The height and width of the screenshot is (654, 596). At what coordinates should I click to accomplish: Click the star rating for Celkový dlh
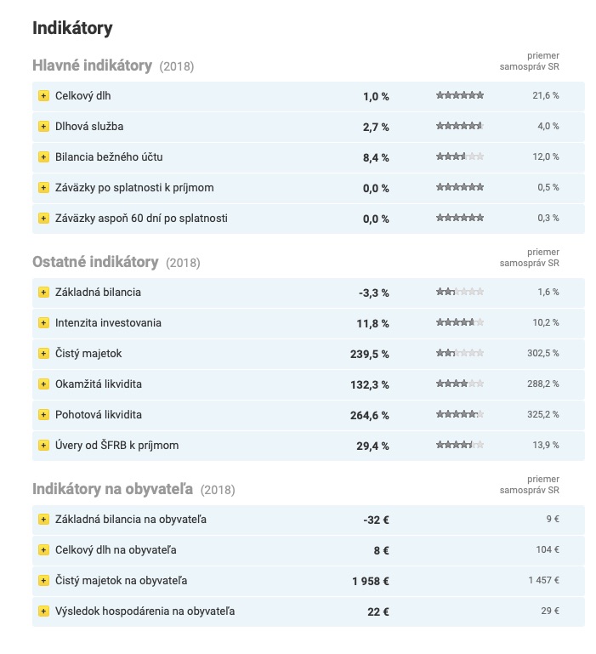[460, 95]
